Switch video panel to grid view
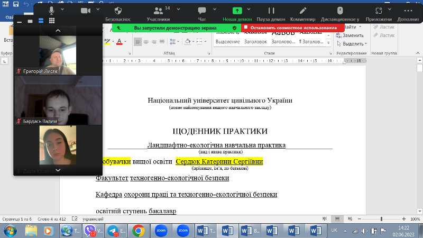 click(x=52, y=21)
